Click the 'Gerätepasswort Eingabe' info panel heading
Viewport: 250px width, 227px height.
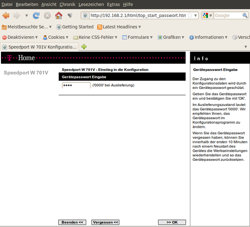pyautogui.click(x=215, y=70)
